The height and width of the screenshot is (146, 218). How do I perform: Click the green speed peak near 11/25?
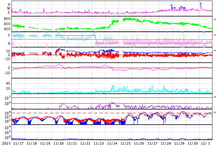[126, 19]
